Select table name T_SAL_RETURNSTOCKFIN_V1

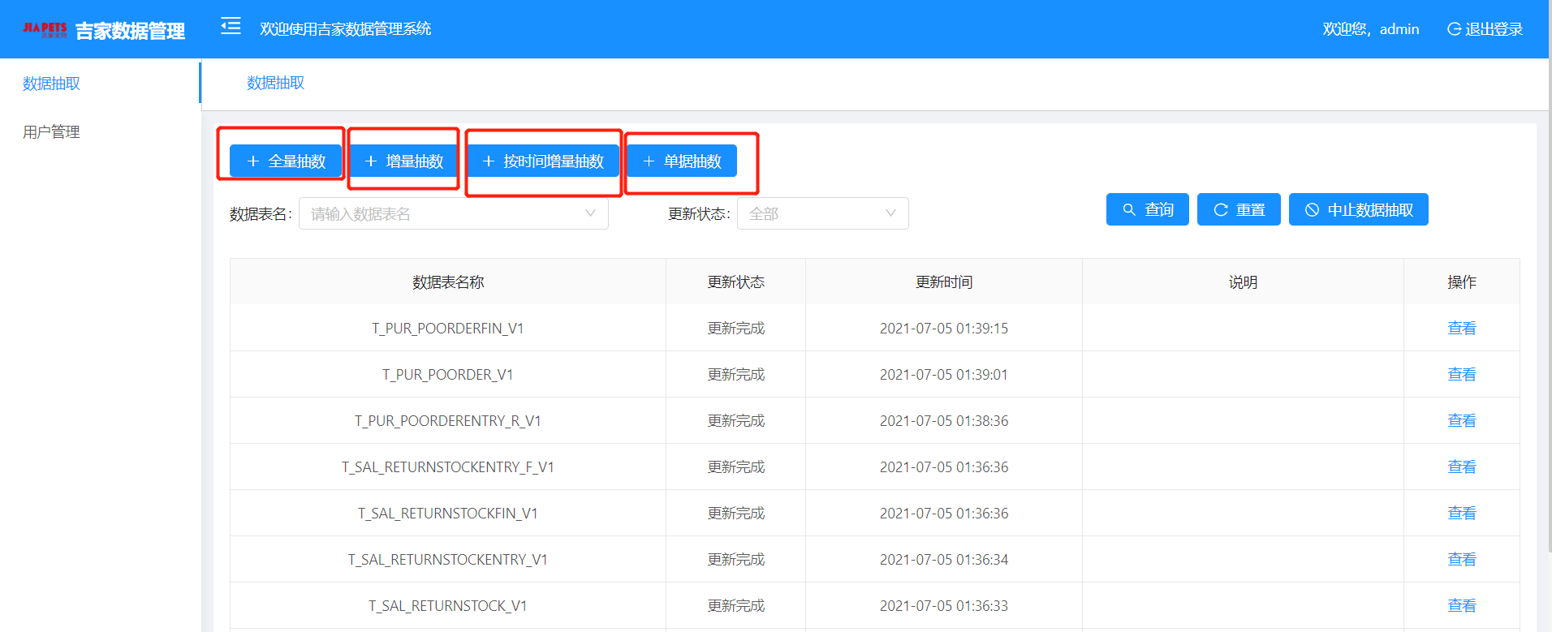click(448, 514)
